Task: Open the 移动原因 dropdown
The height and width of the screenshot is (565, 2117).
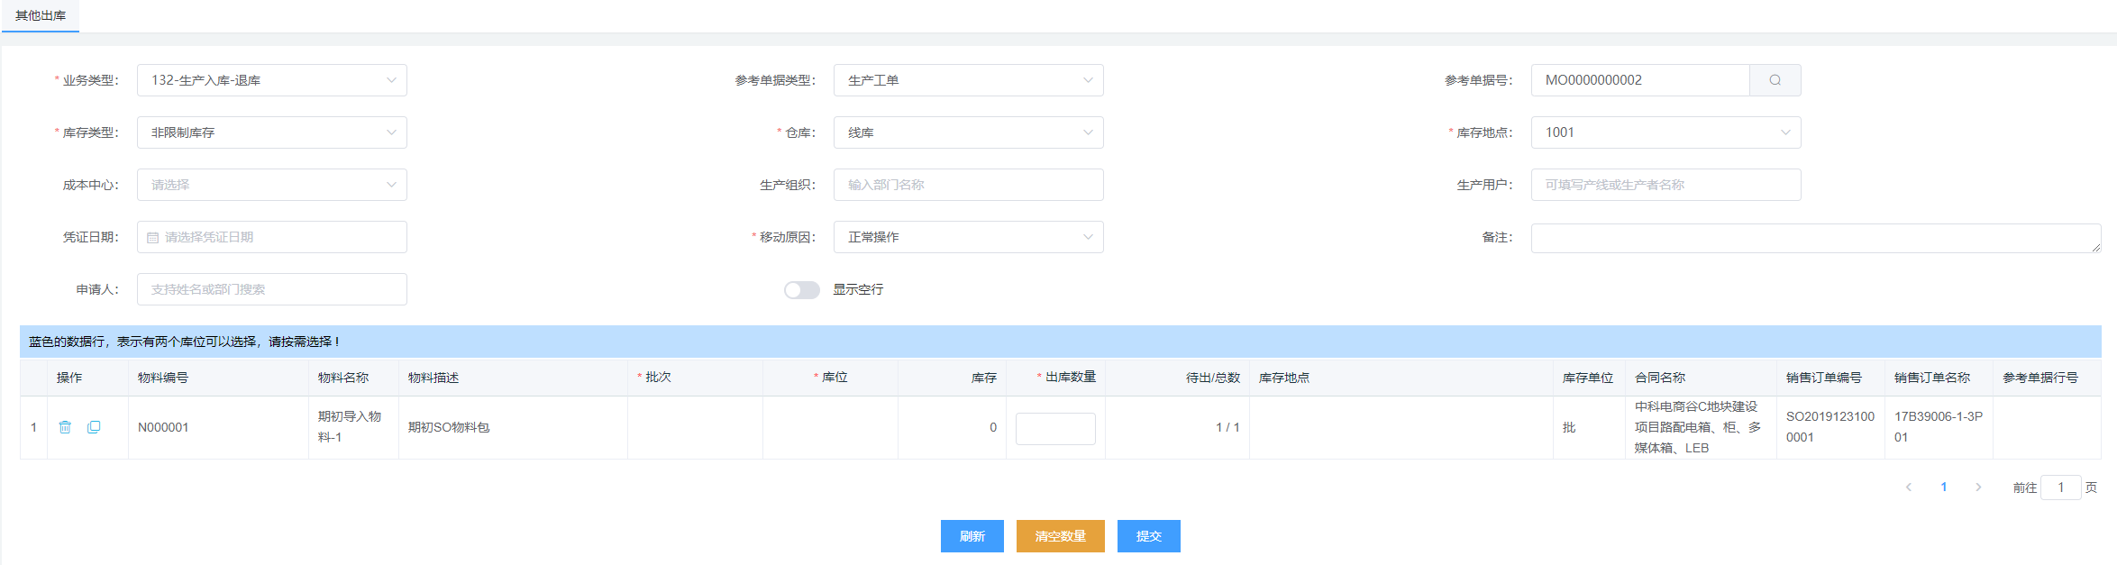Action: (x=968, y=237)
